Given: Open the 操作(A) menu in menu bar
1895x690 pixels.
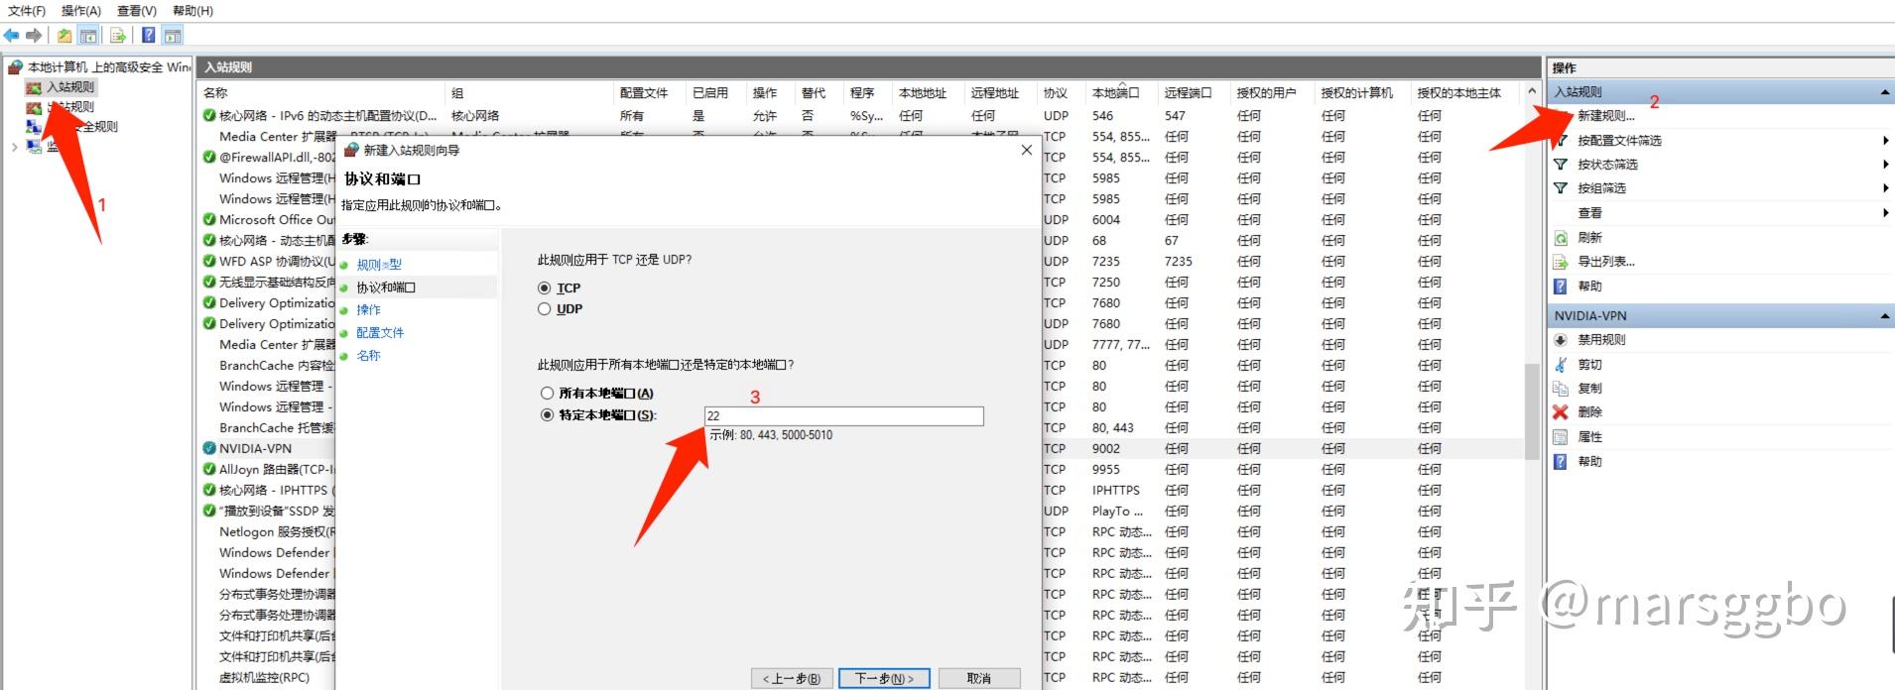Looking at the screenshot, I should point(81,11).
